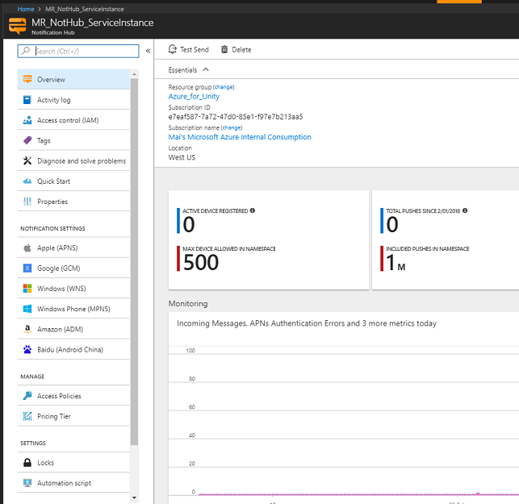519x504 pixels.
Task: Click the Amazon (ADM) icon
Action: pos(27,329)
